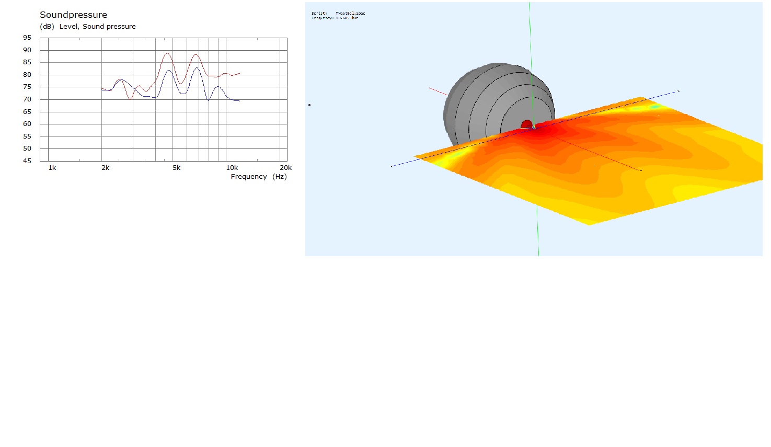The image size is (771, 447).
Task: Click the 70 tick label on the dB axis
Action: (x=27, y=99)
